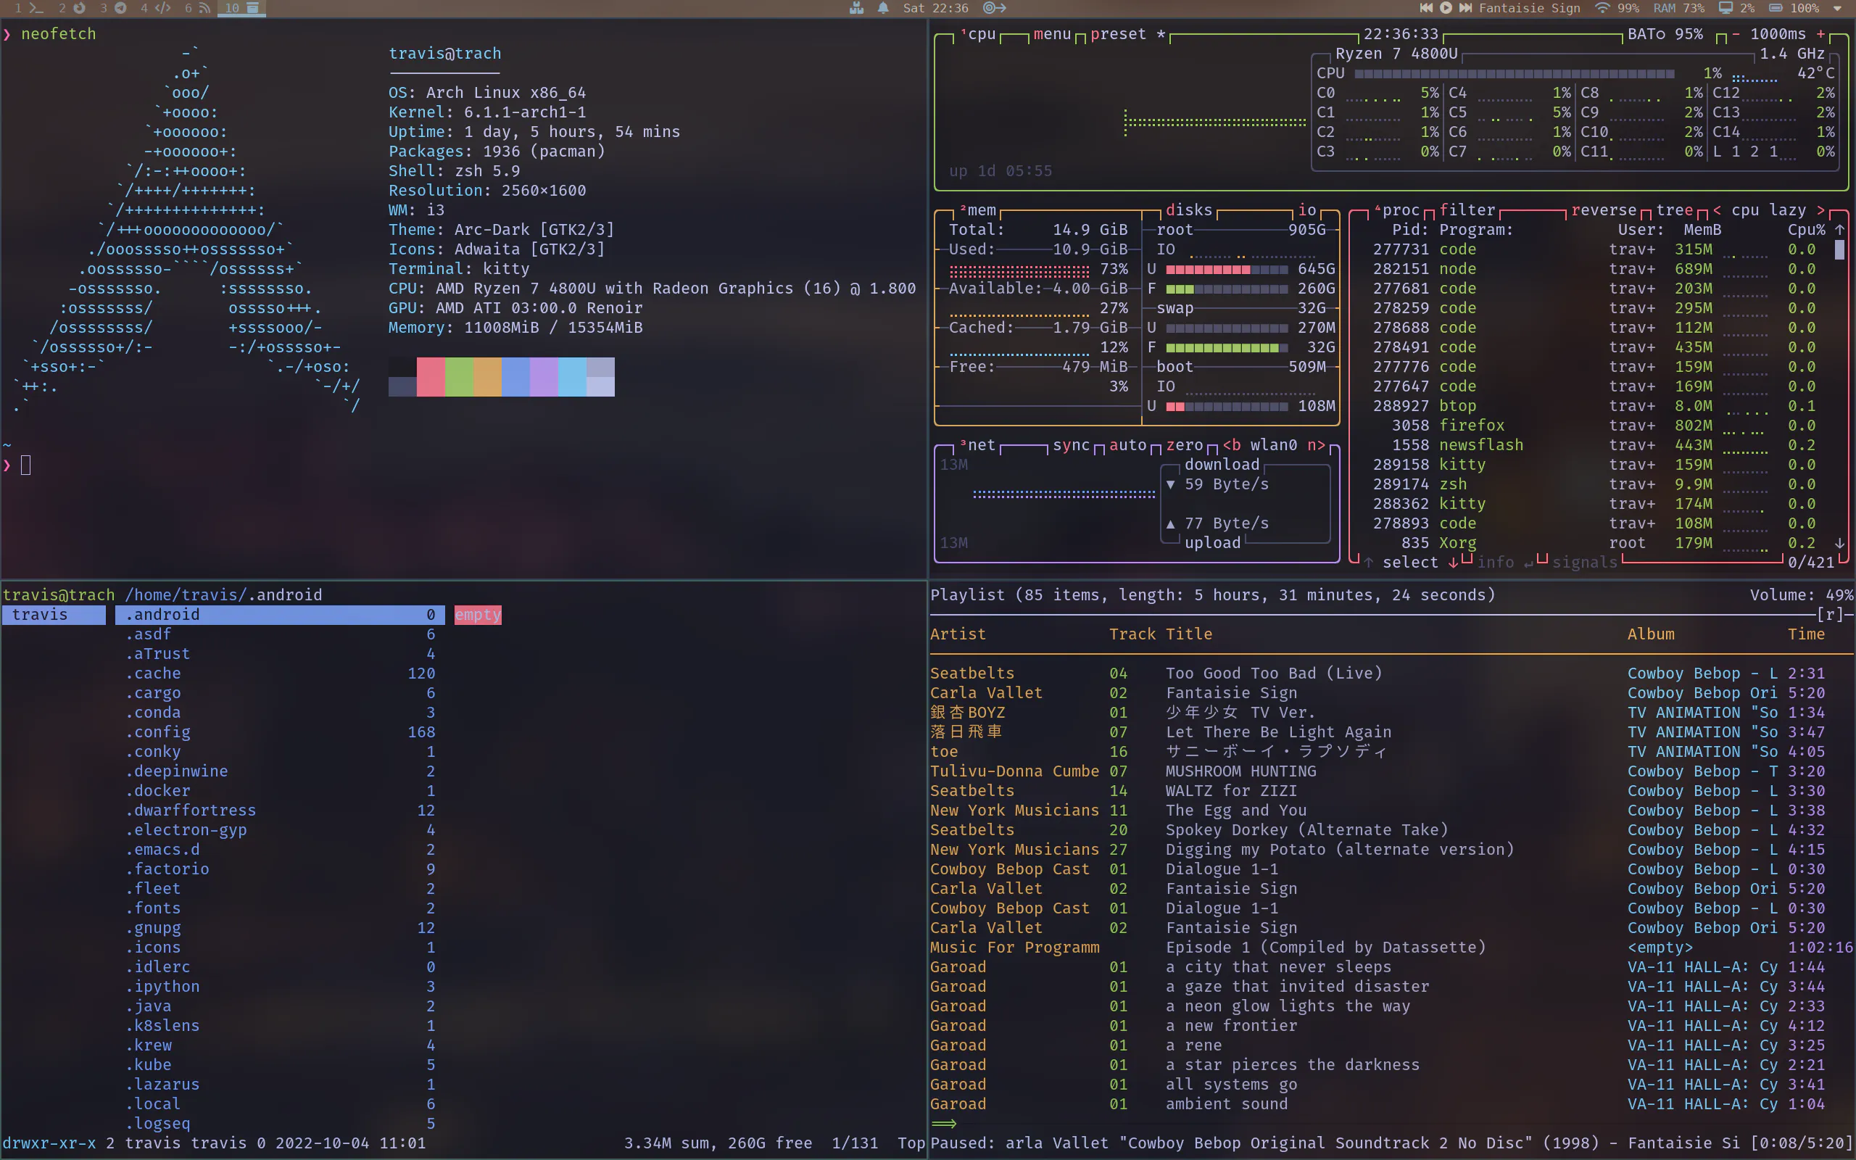
Task: Open the preset selector in btop
Action: coord(1123,34)
